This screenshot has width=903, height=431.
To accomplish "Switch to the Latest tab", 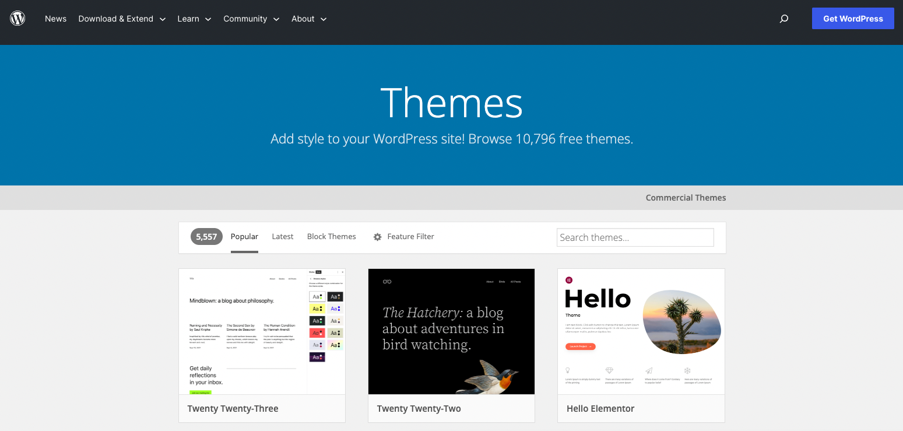I will point(283,236).
